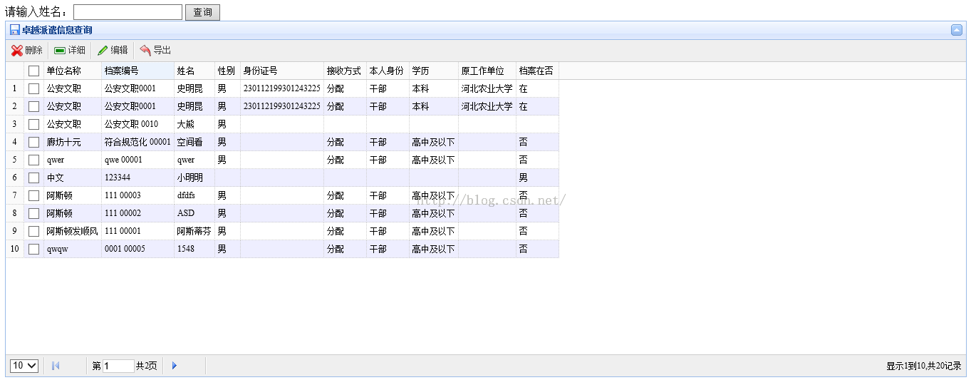971x385 pixels.
Task: Click name cell 空间看
Action: click(x=194, y=143)
